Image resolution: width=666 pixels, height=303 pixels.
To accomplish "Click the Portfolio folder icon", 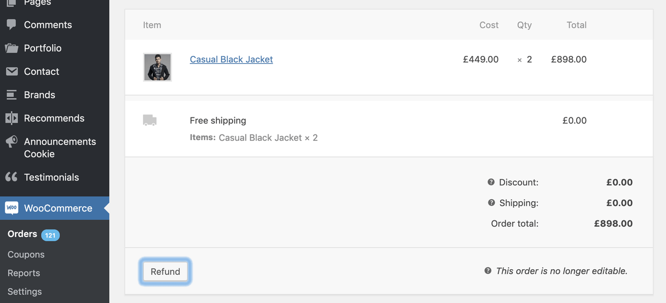I will (11, 48).
